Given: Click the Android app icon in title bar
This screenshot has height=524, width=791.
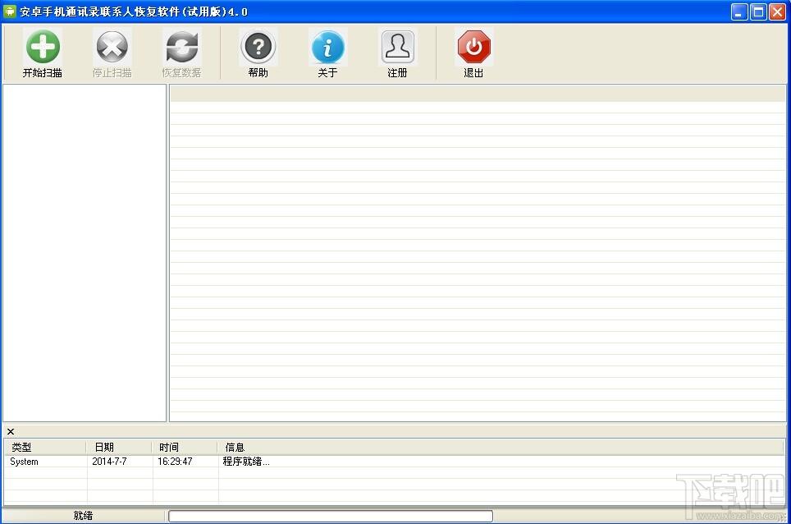Looking at the screenshot, I should 10,11.
